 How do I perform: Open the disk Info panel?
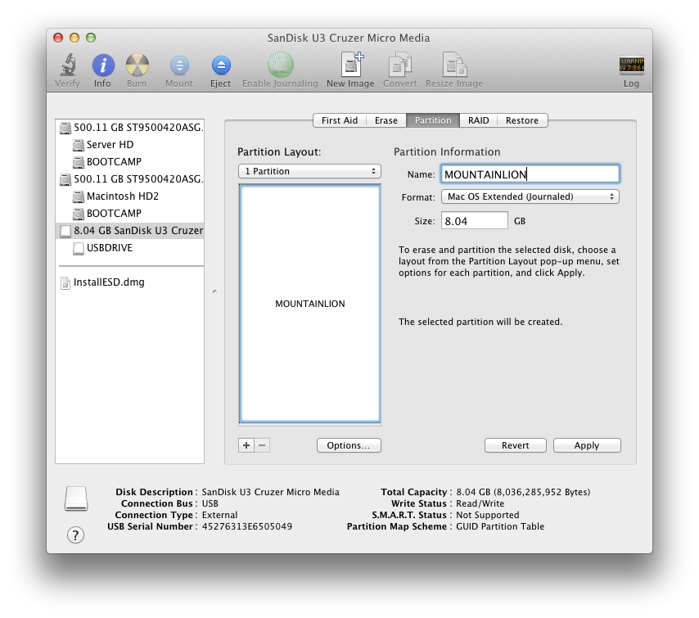tap(102, 65)
